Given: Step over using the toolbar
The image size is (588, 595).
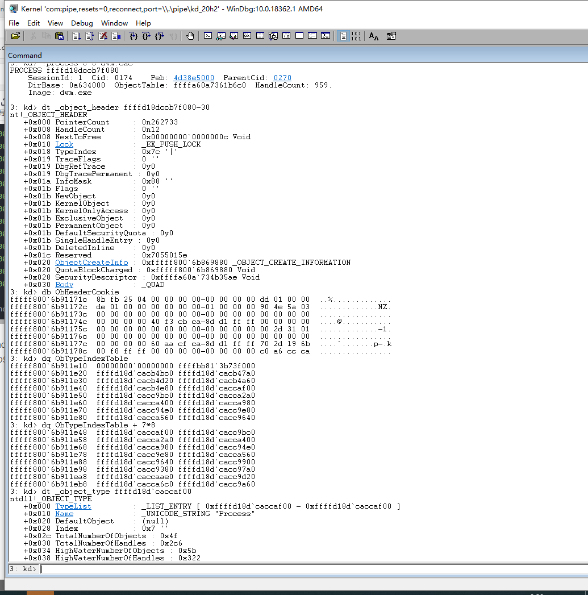Looking at the screenshot, I should [145, 35].
